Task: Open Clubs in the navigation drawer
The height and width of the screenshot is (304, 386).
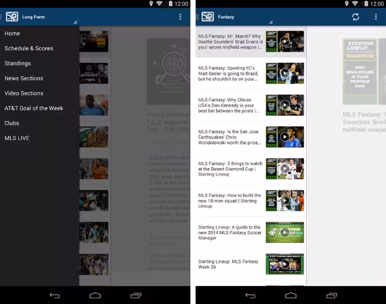Action: click(39, 123)
